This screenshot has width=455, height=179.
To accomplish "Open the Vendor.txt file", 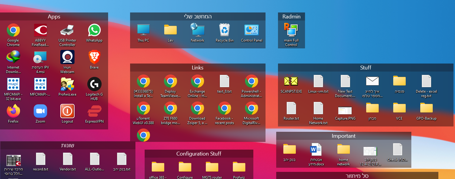I will [x=67, y=159].
